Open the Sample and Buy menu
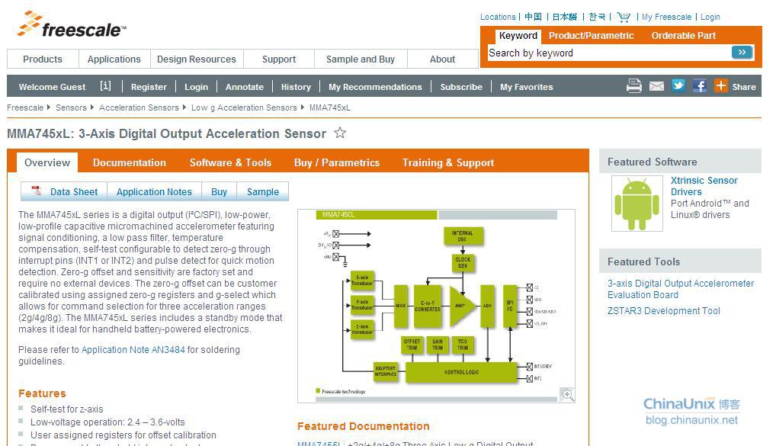The height and width of the screenshot is (446, 776). pos(361,59)
